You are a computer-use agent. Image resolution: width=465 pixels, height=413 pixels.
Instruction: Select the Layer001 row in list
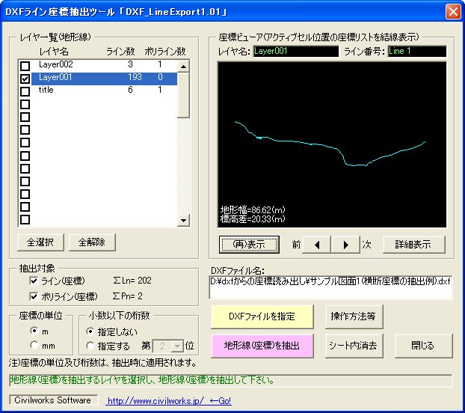coord(104,79)
